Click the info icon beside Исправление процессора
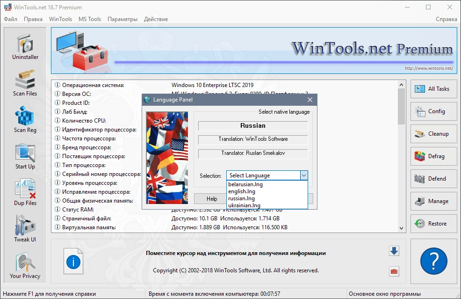 click(58, 191)
